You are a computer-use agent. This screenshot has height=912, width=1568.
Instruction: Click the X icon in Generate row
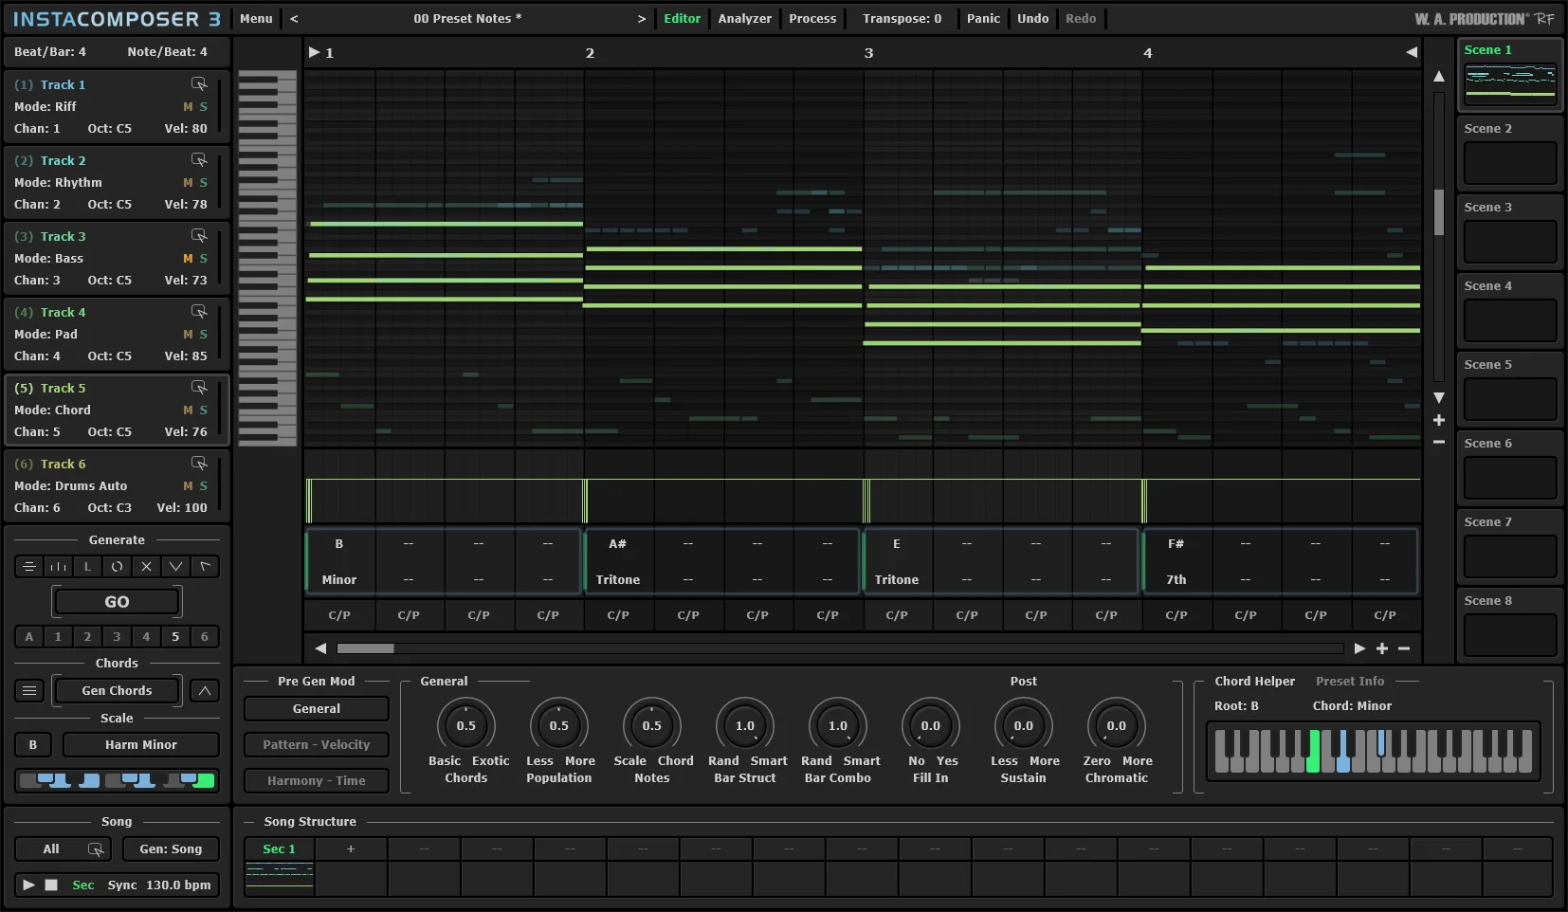(146, 567)
